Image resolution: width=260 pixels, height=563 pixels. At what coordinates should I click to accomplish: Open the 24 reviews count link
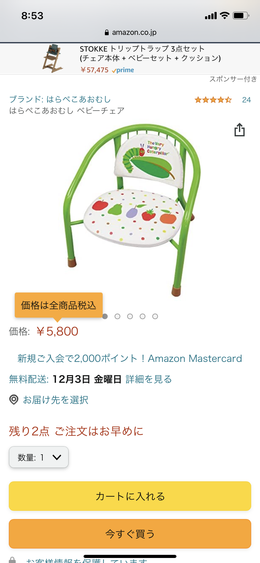[x=246, y=100]
